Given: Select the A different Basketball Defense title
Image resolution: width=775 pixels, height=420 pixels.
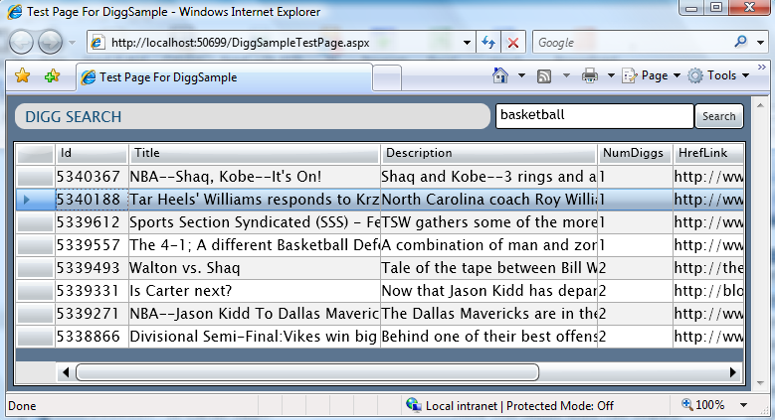Looking at the screenshot, I should 255,245.
